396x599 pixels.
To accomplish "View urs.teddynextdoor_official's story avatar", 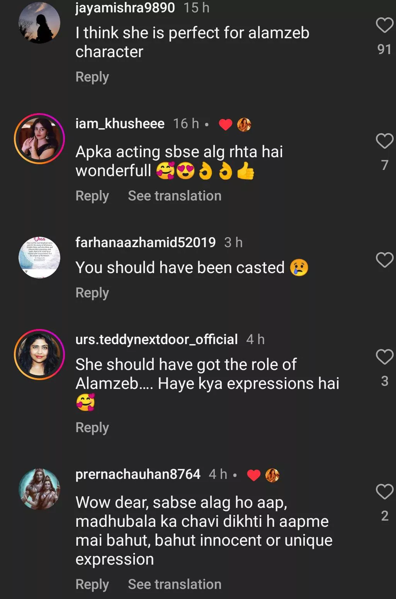I will [39, 355].
